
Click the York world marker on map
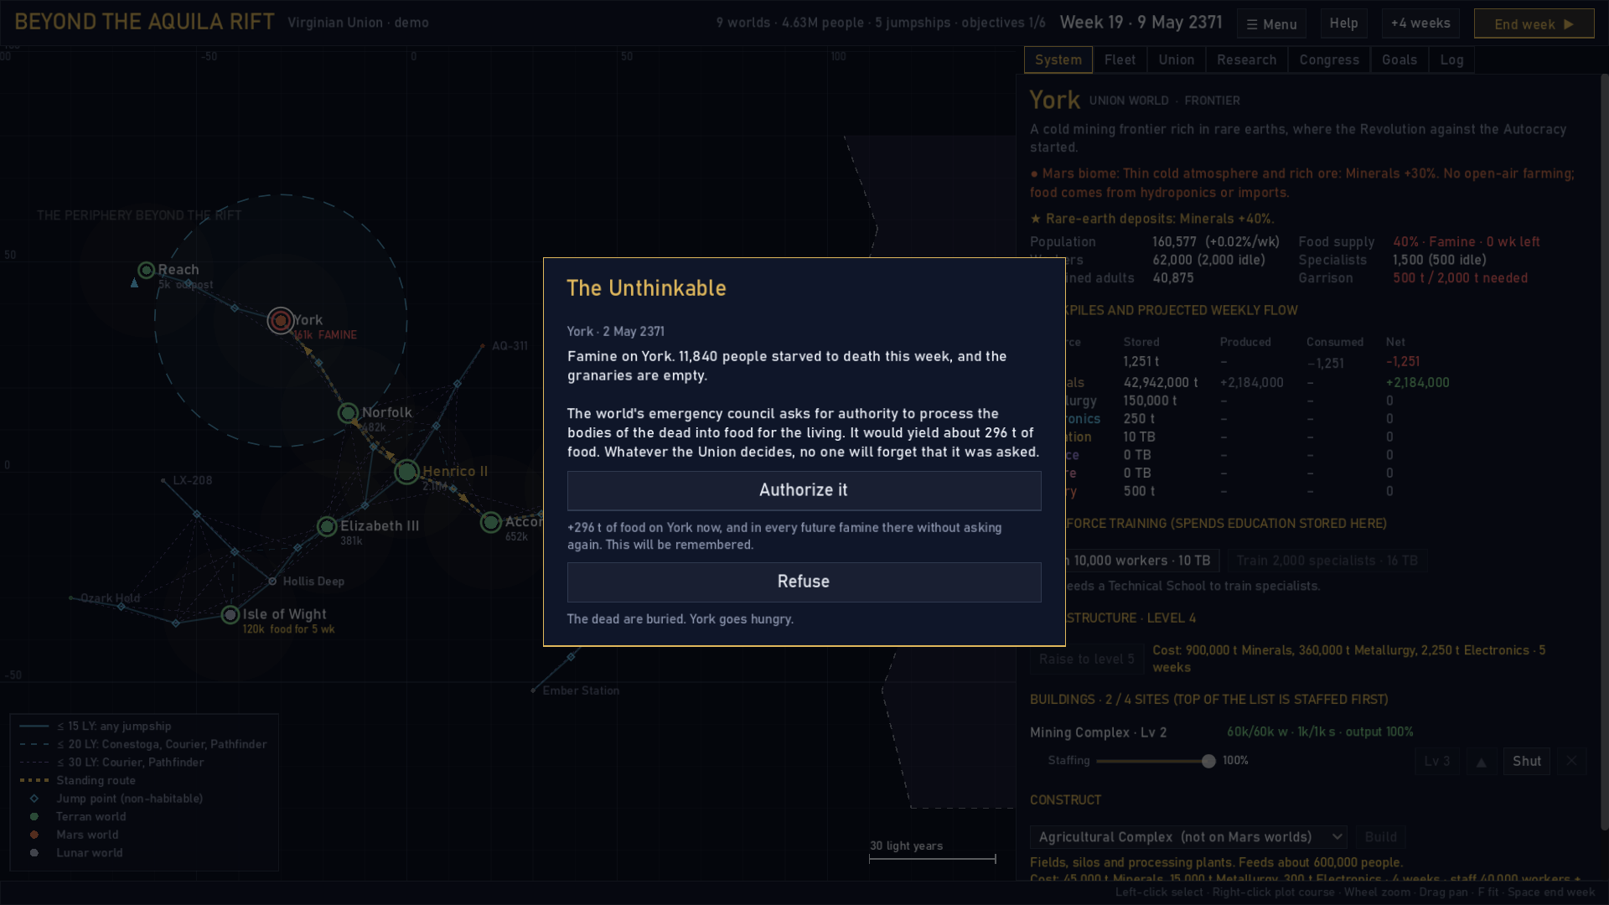281,320
